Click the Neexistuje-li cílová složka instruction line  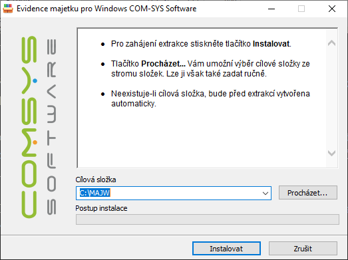[210, 94]
